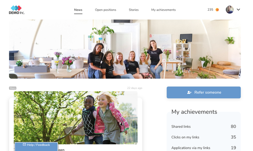The width and height of the screenshot is (253, 151).
Task: Open the user profile avatar
Action: tap(230, 10)
